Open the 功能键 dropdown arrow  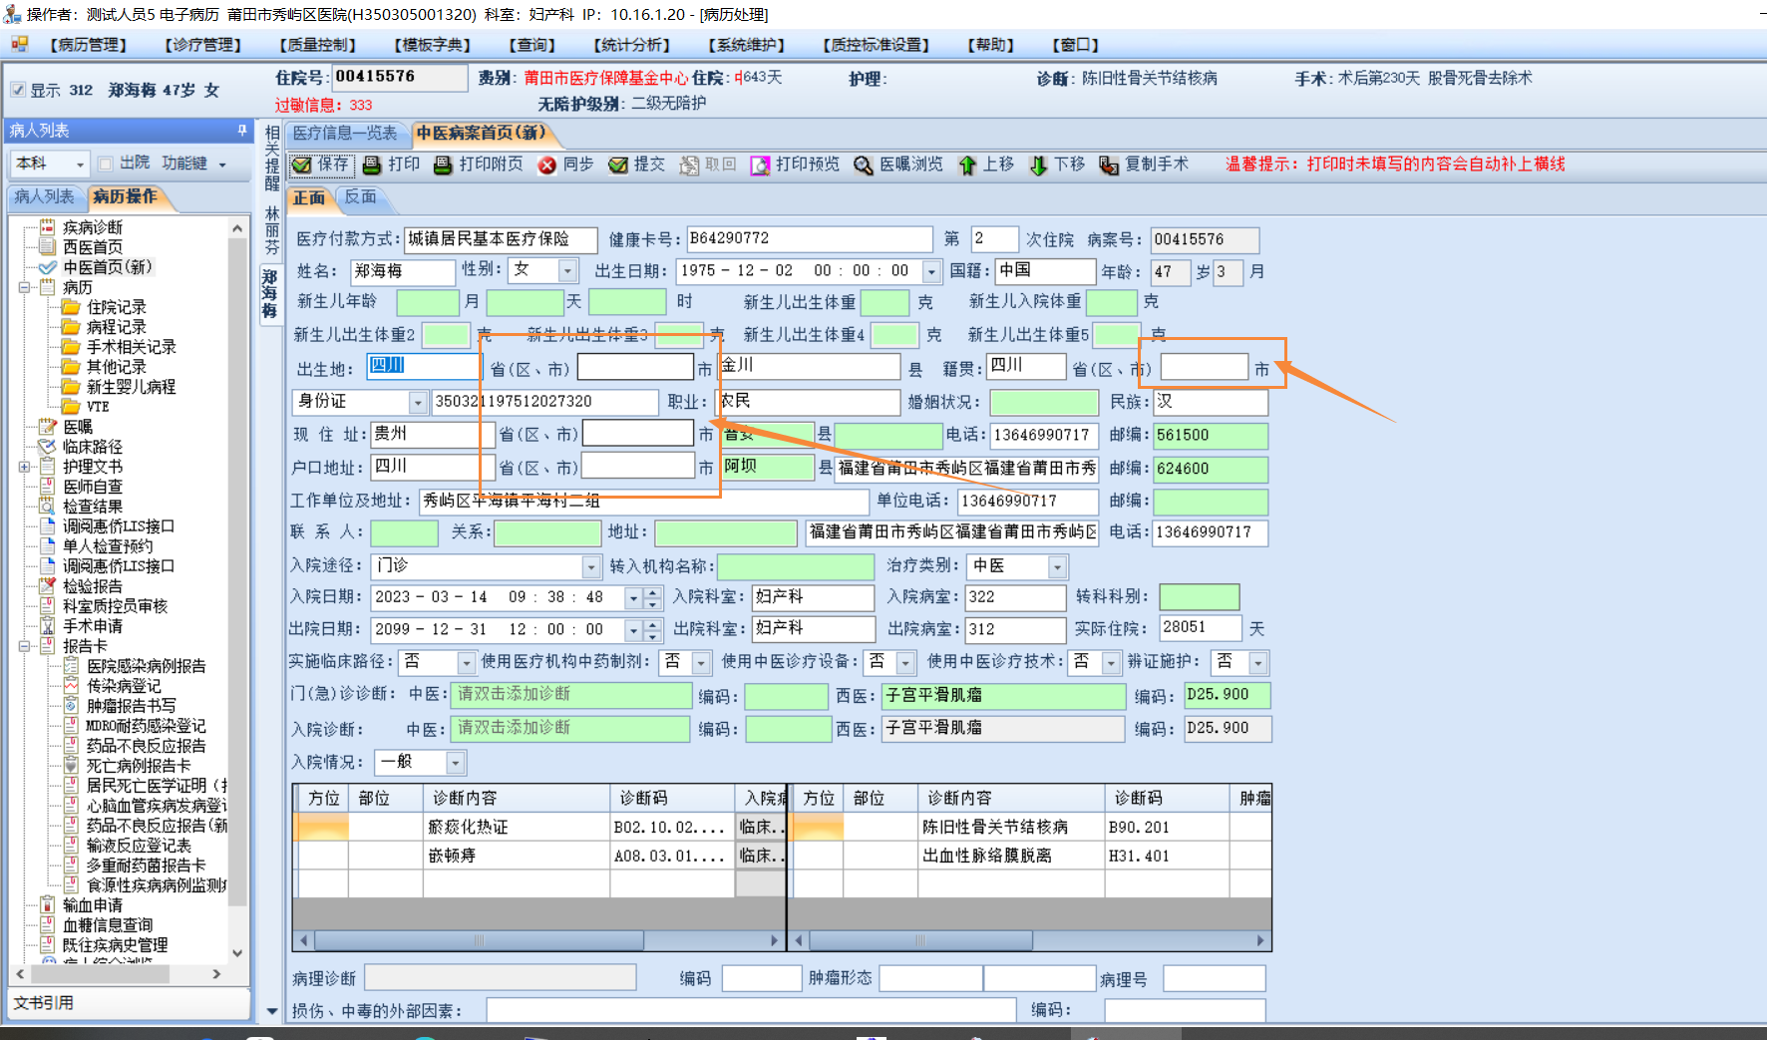click(x=222, y=165)
